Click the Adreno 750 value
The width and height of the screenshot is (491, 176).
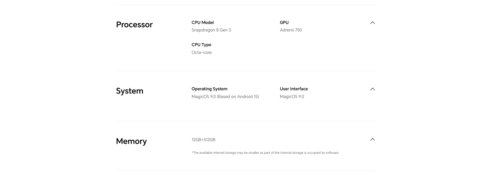pyautogui.click(x=291, y=30)
